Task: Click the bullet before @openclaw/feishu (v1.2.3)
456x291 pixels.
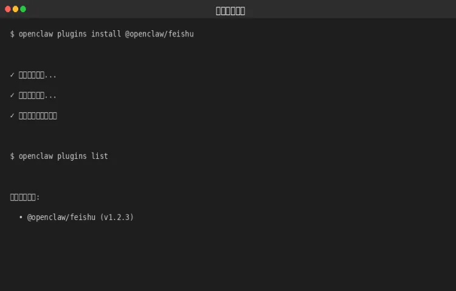Action: click(x=21, y=217)
